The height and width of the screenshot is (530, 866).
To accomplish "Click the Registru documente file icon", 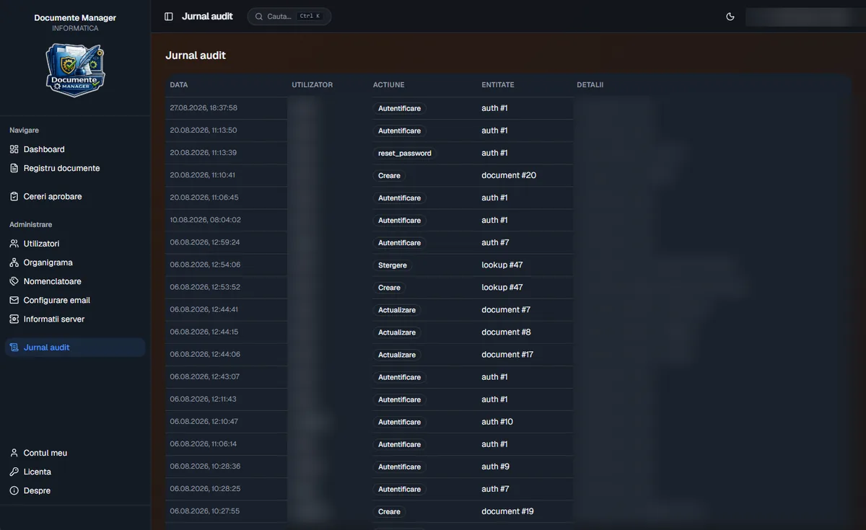I will point(14,168).
